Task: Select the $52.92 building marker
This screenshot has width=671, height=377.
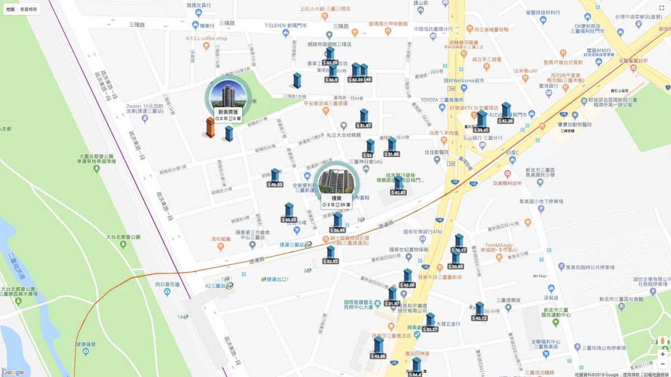Action: coord(330,255)
